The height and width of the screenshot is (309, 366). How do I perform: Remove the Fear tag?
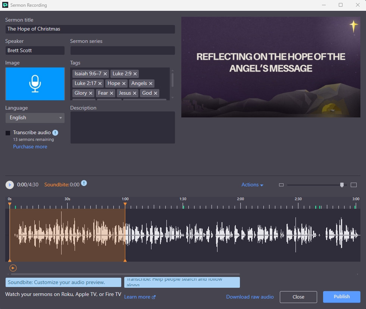[112, 93]
